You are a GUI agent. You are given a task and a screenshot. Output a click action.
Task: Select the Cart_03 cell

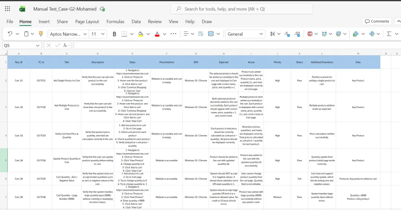[x=19, y=136]
